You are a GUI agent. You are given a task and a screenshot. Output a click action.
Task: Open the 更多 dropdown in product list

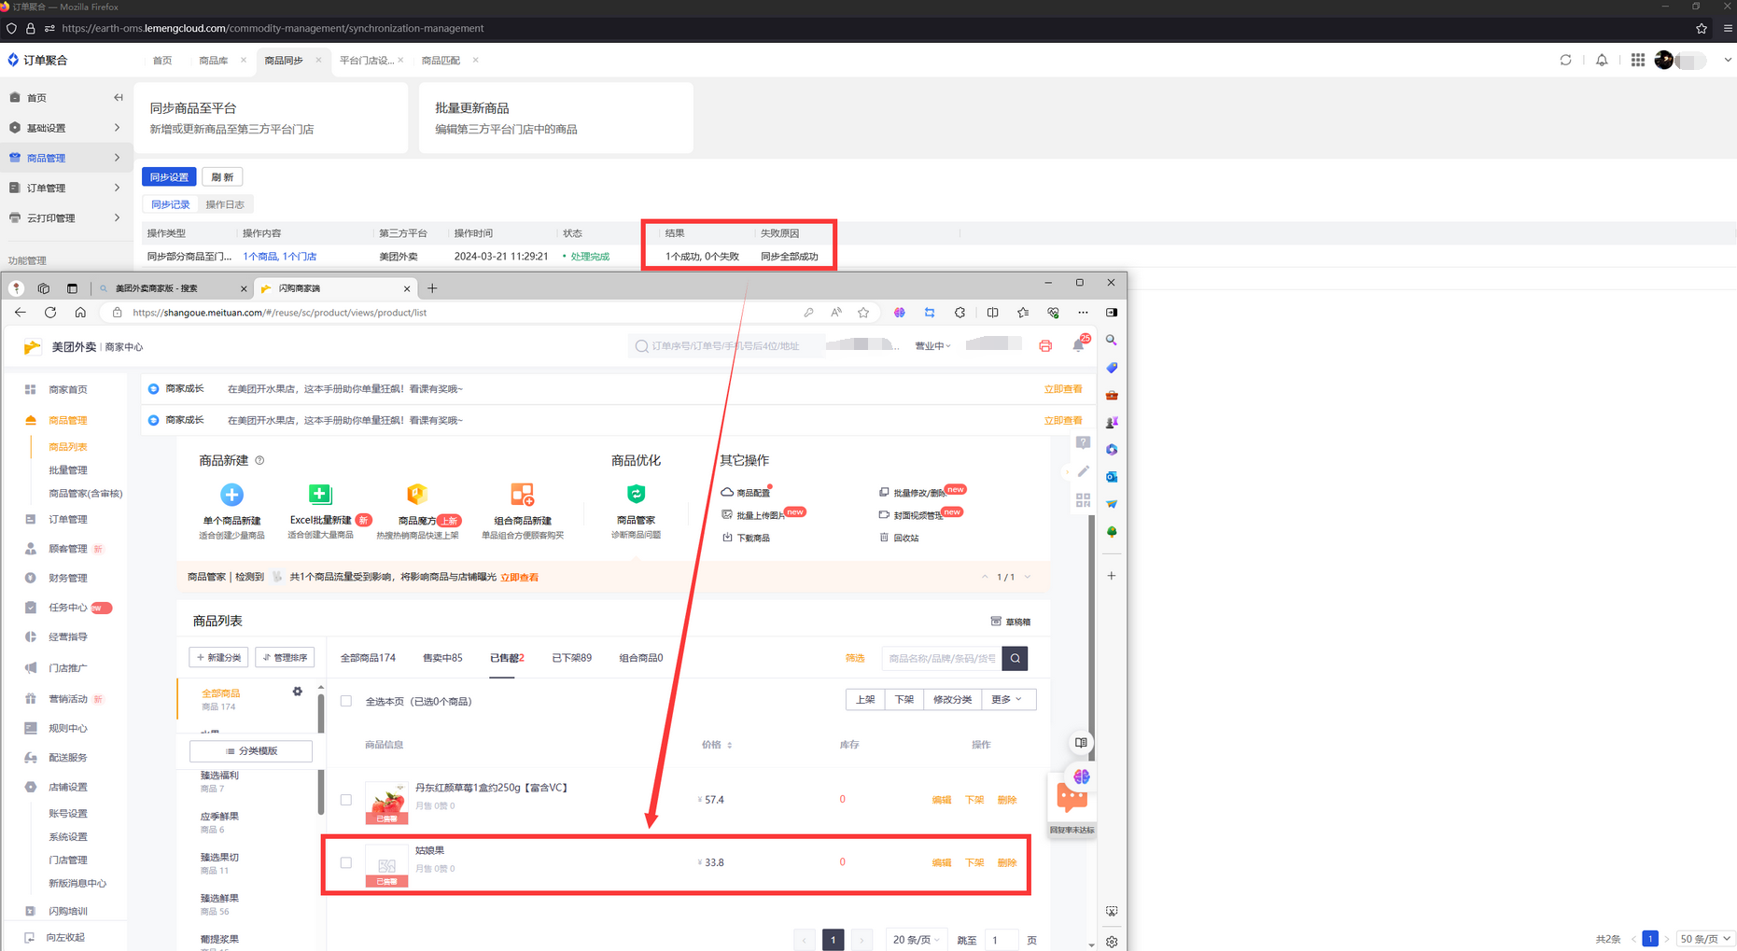(x=1008, y=699)
